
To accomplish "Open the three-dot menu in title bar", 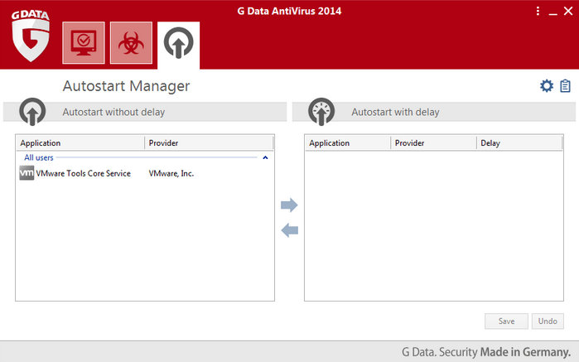I will pos(538,11).
